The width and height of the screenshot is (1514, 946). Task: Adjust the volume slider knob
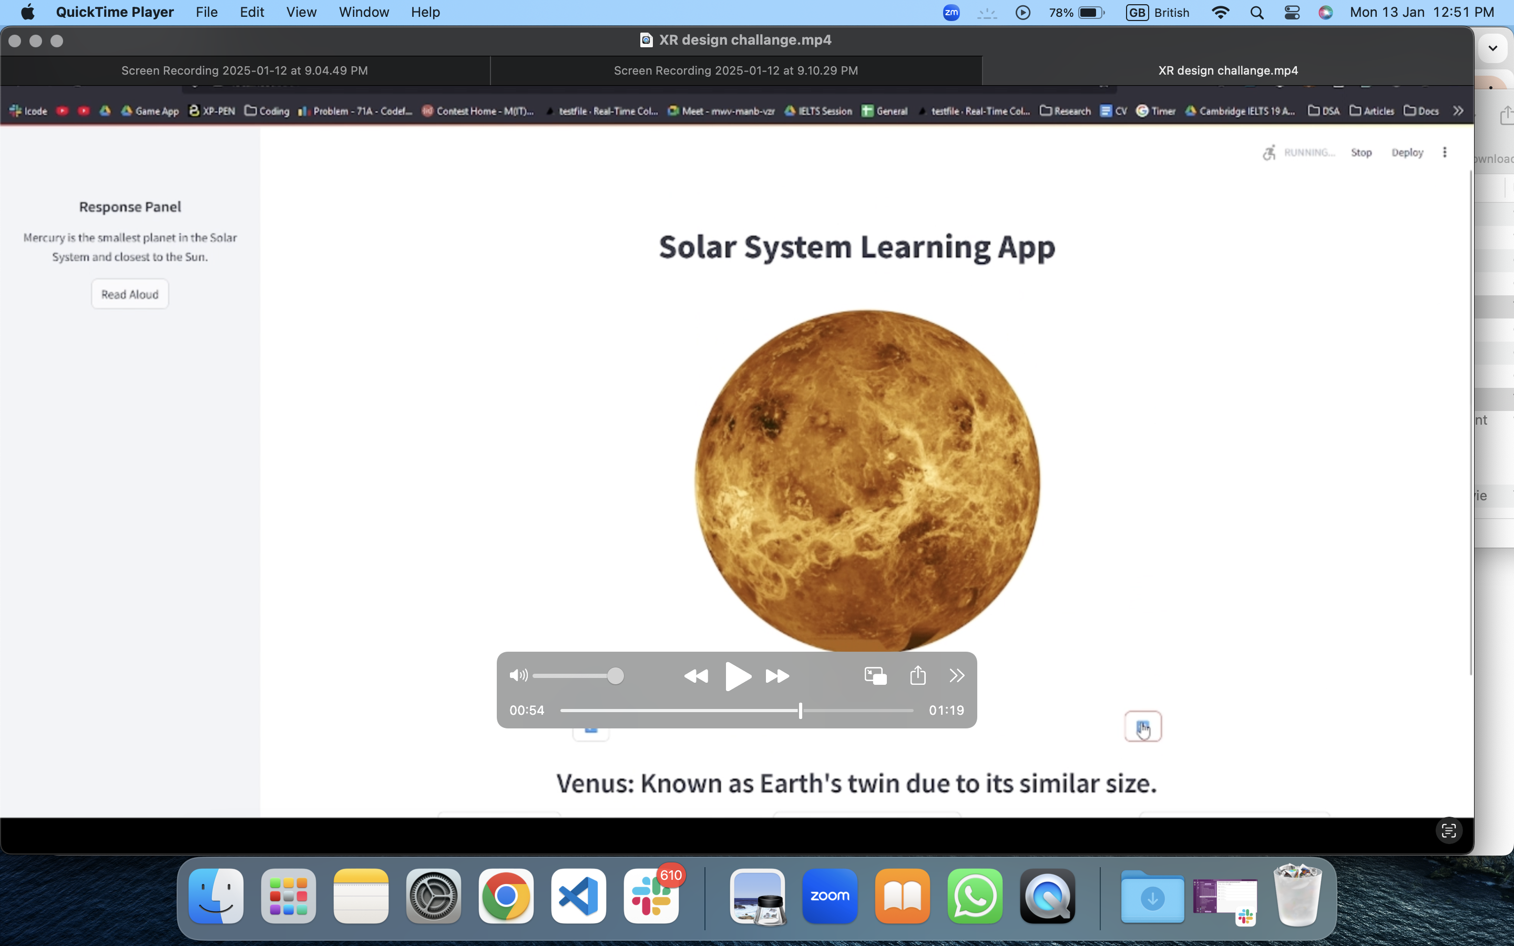tap(616, 676)
